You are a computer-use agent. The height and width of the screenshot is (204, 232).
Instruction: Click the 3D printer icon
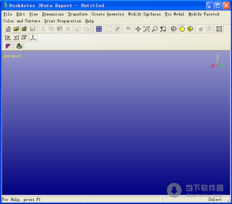click(19, 46)
